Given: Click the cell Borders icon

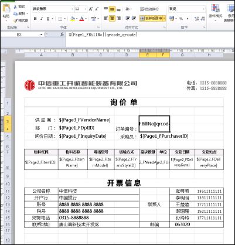Looking at the screenshot, I should (60, 19).
